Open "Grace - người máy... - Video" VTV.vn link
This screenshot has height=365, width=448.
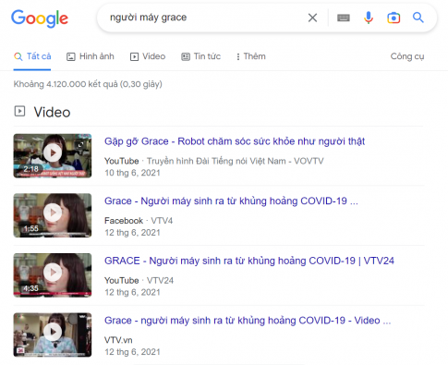pos(248,321)
